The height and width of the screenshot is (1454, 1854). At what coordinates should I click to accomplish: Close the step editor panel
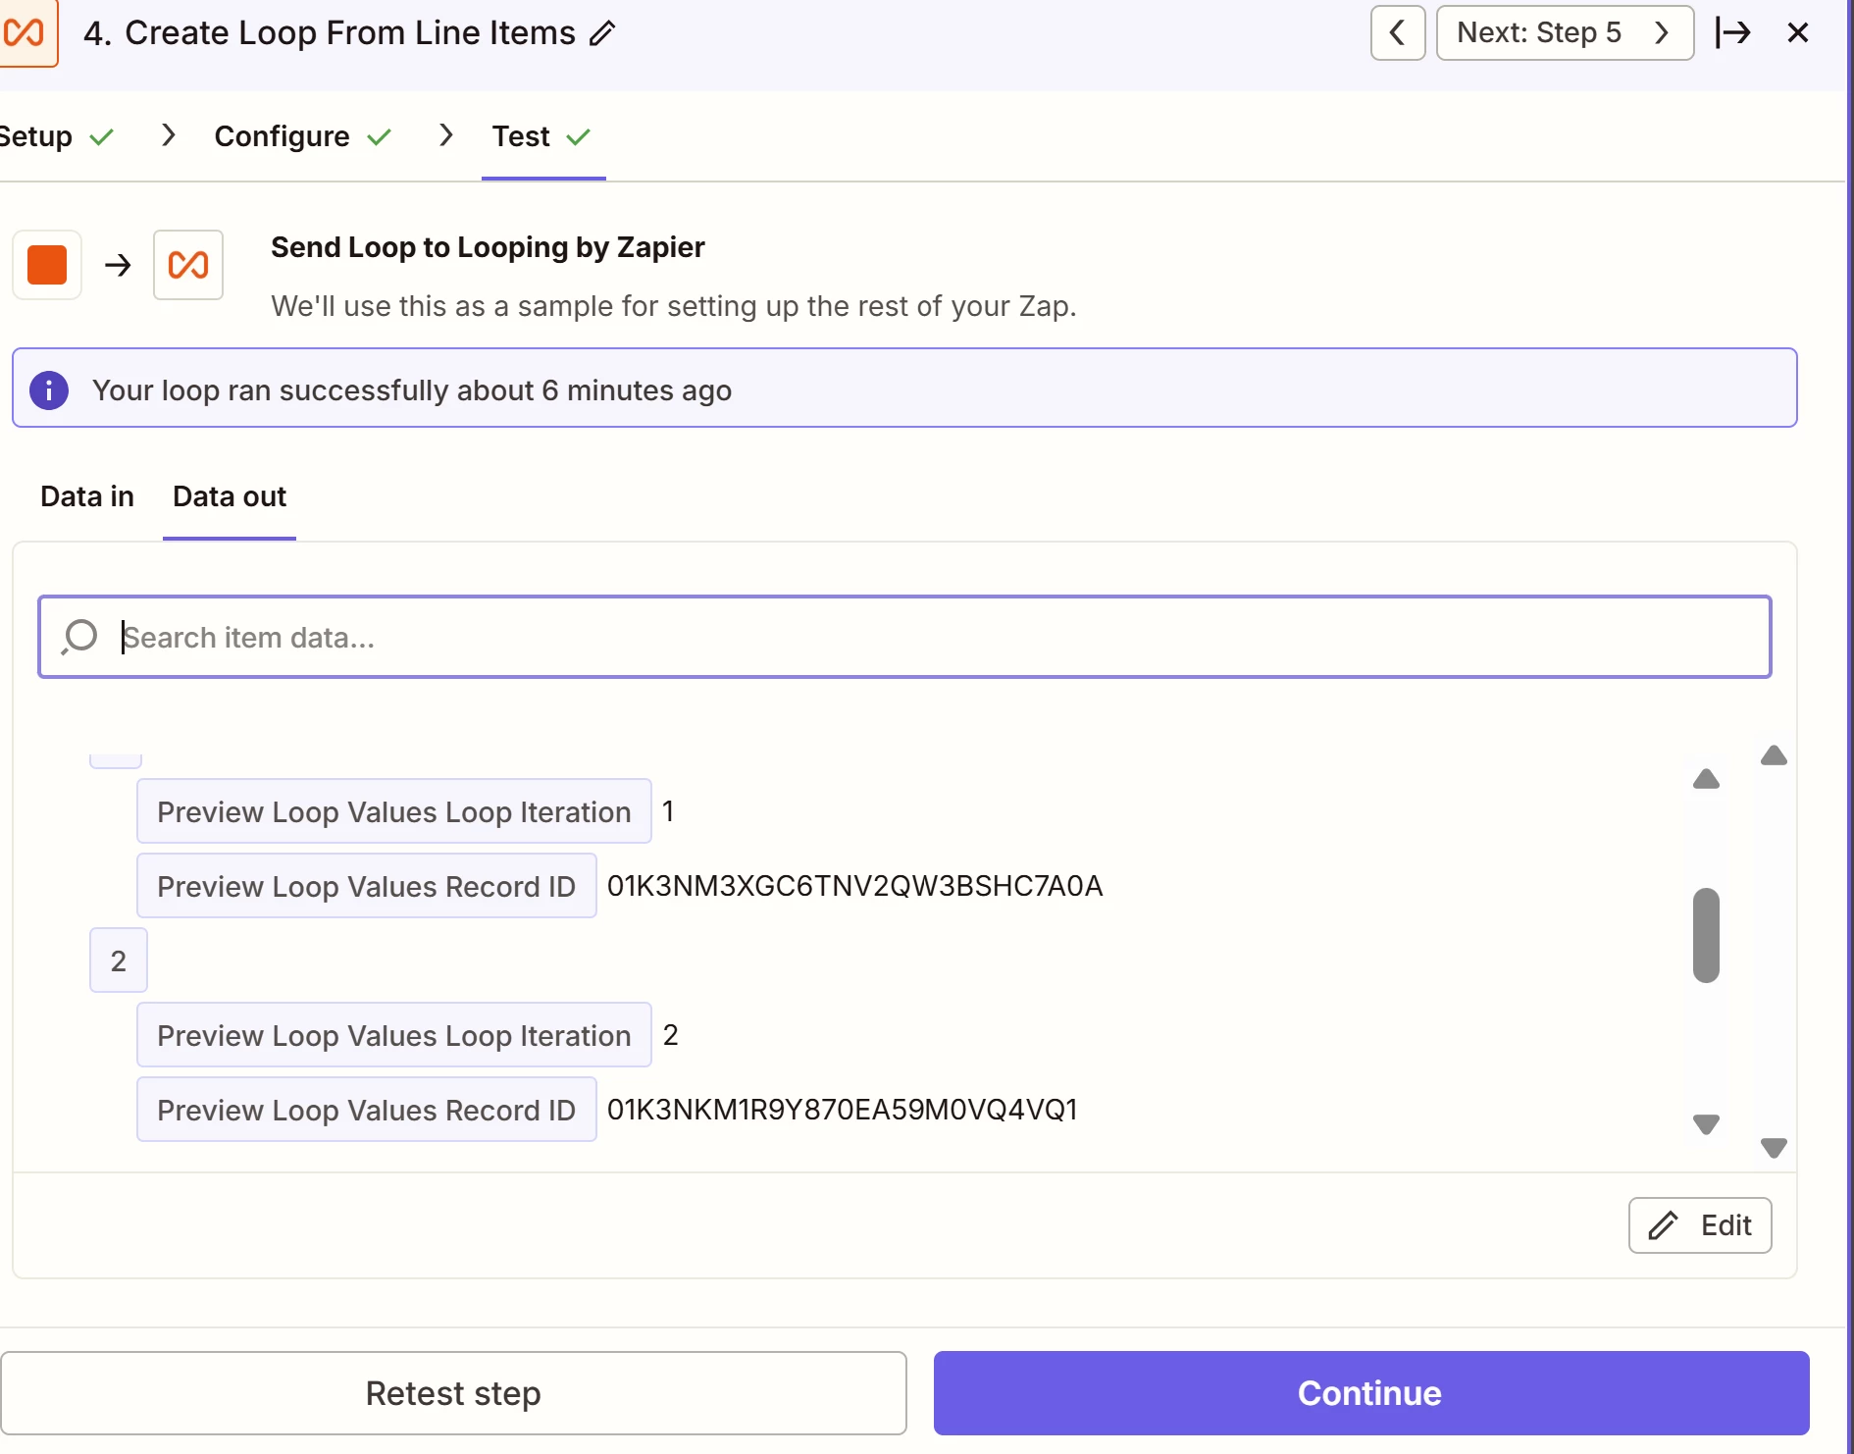(x=1798, y=32)
